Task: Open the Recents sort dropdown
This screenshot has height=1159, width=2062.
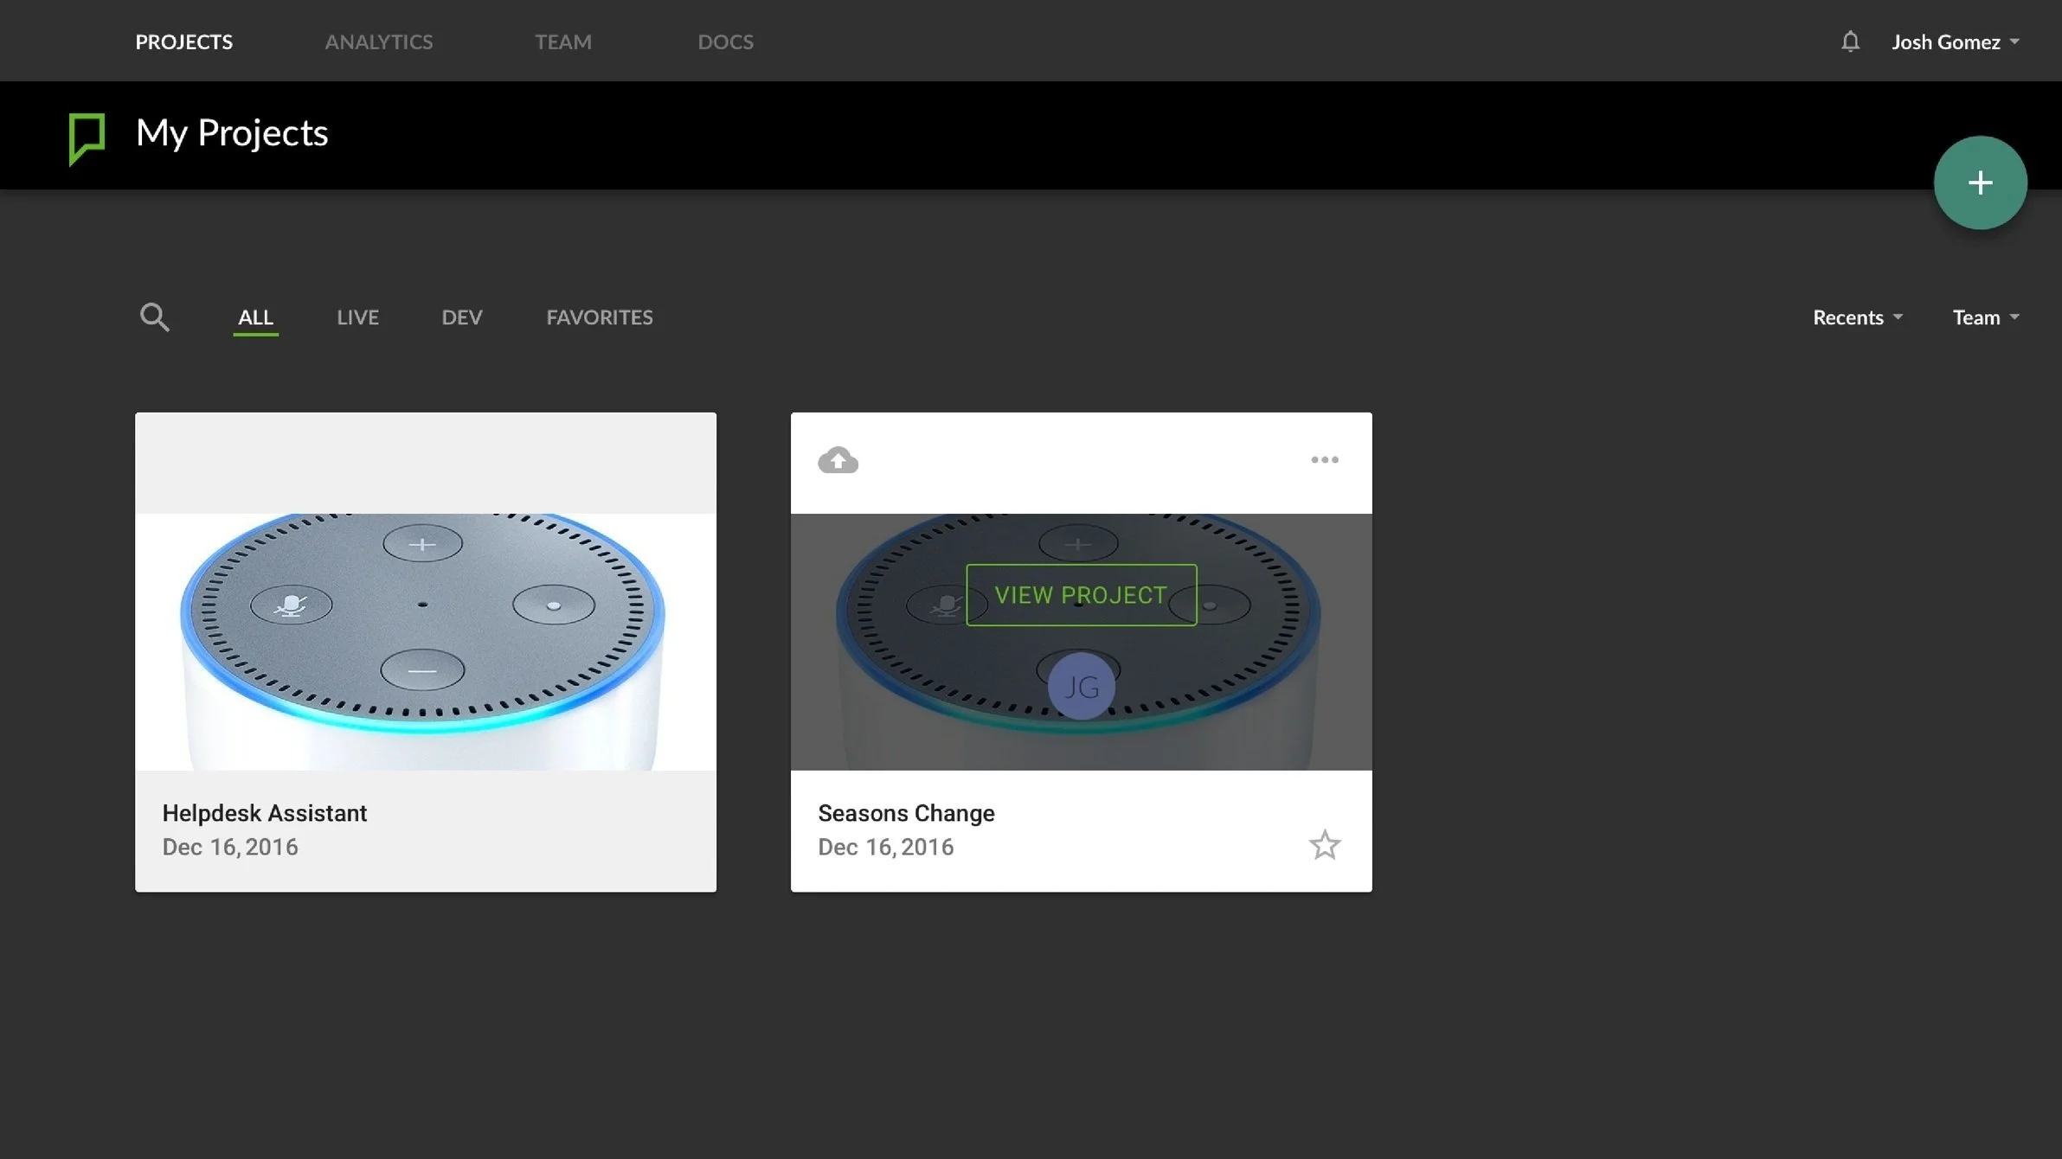Action: click(x=1857, y=317)
